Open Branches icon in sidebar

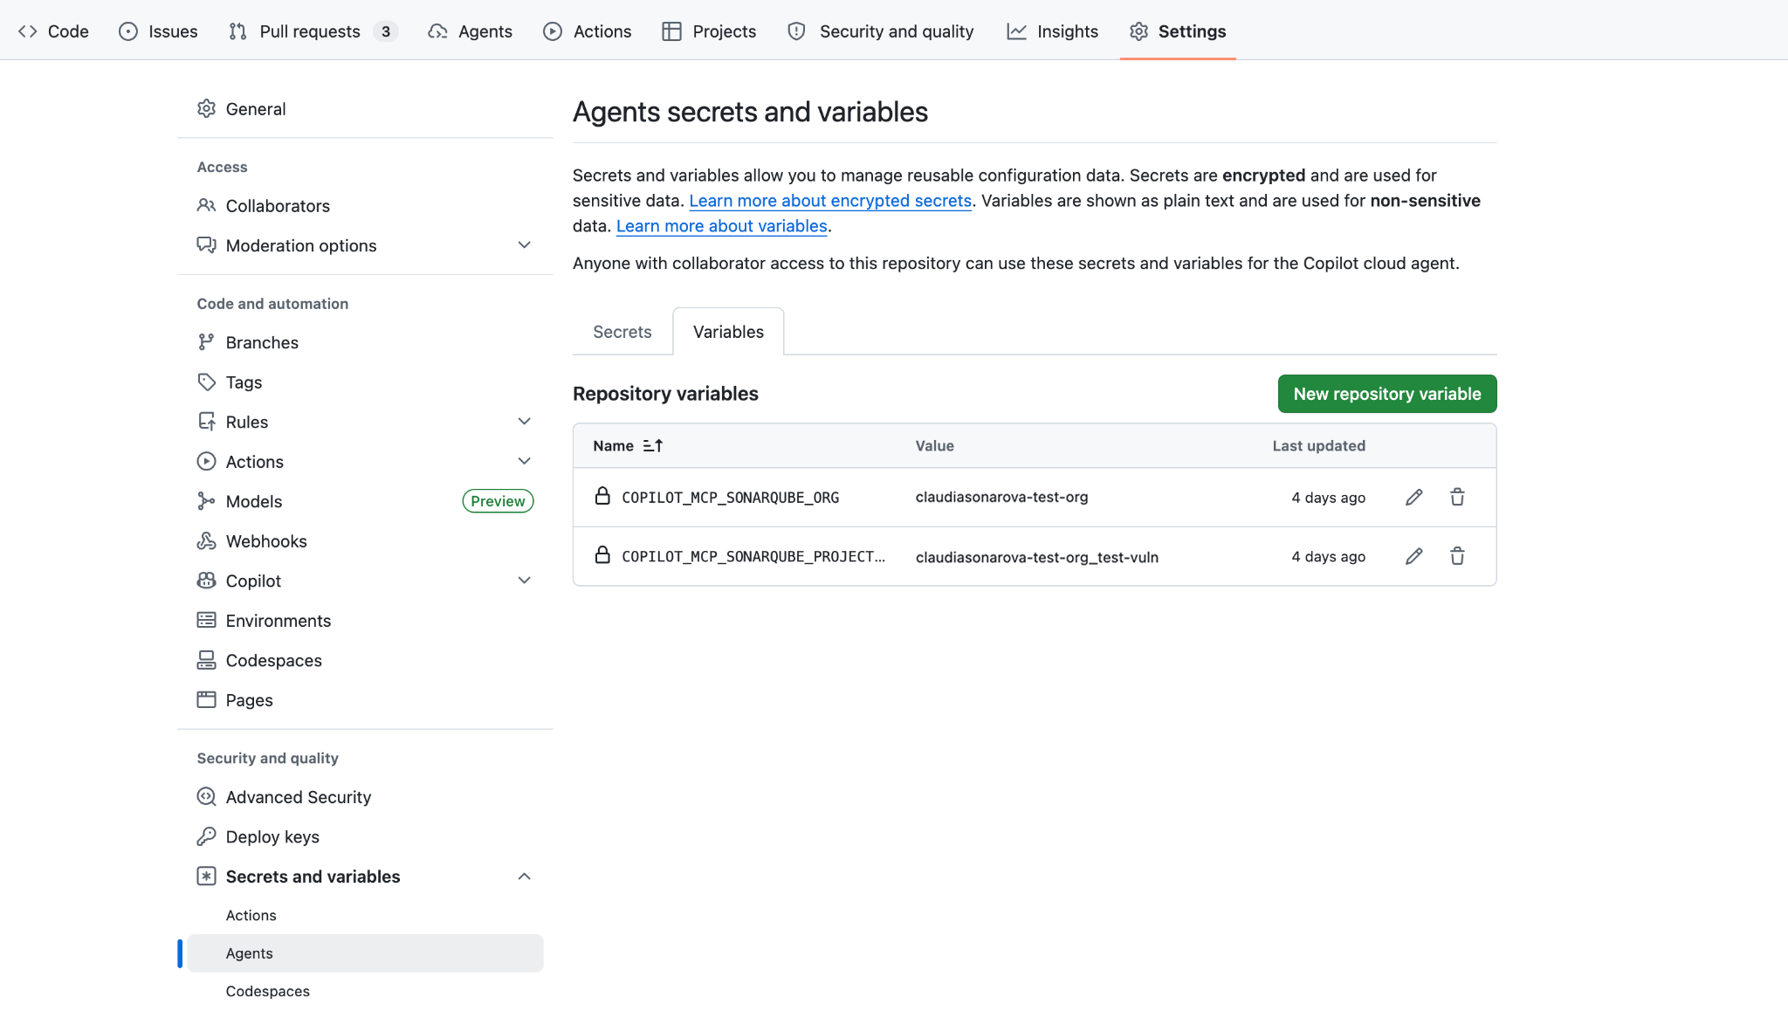tap(206, 342)
